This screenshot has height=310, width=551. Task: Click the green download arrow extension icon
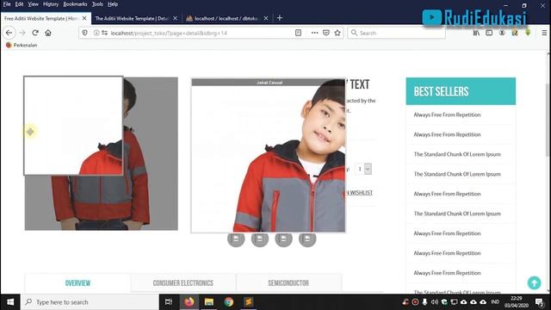coord(528,33)
